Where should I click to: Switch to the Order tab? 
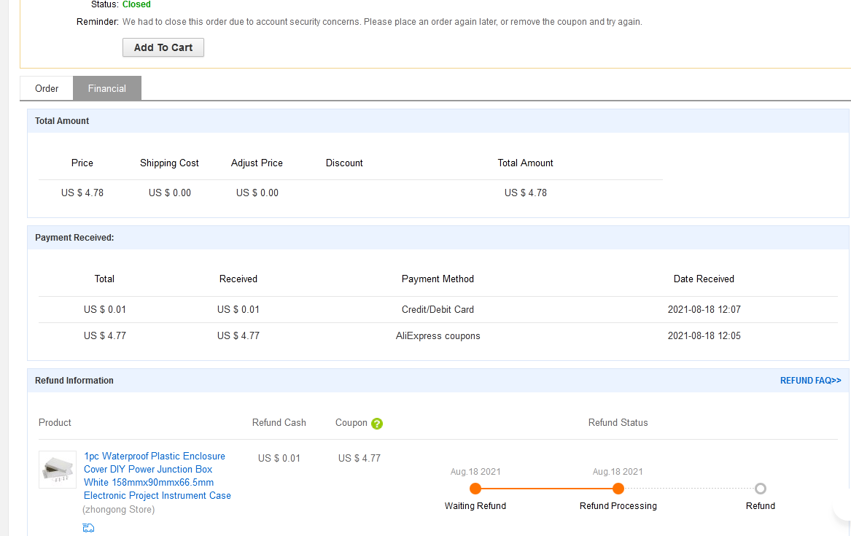tap(47, 88)
